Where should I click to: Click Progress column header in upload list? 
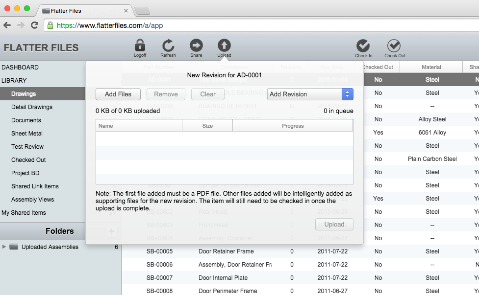coord(293,126)
